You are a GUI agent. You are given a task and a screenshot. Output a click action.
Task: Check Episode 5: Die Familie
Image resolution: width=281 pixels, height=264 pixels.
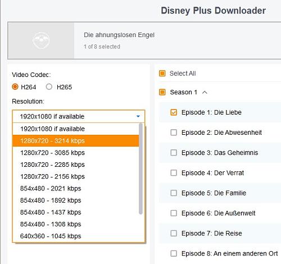(x=174, y=193)
